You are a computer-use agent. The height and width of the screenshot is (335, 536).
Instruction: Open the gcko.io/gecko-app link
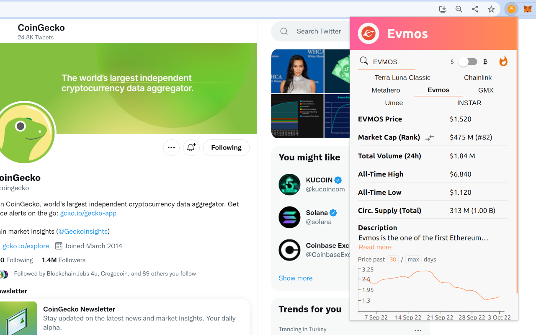coord(88,213)
